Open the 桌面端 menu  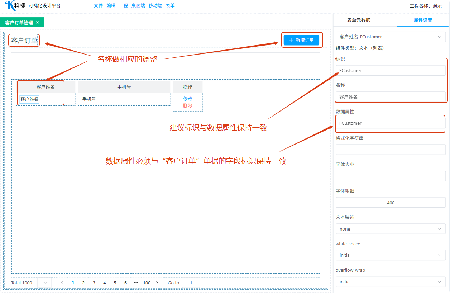(x=138, y=6)
